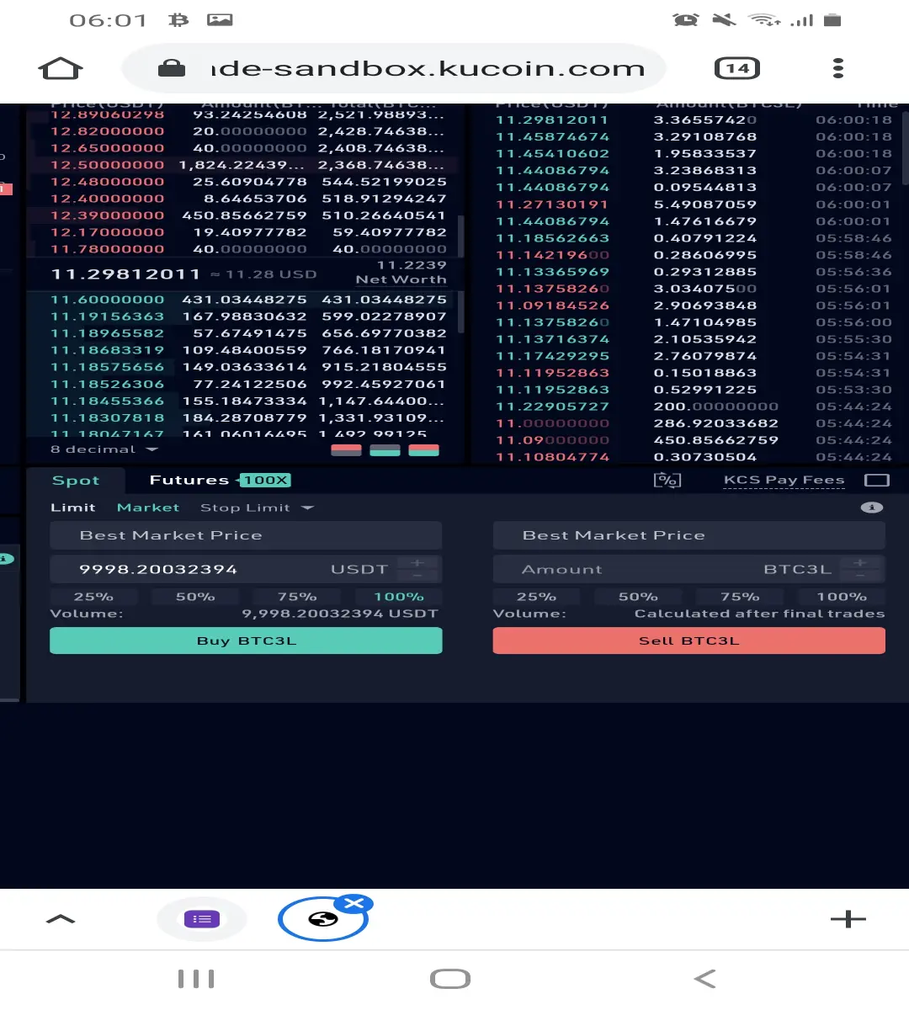Set buy amount to 25%
Image resolution: width=909 pixels, height=1010 pixels.
(x=93, y=597)
